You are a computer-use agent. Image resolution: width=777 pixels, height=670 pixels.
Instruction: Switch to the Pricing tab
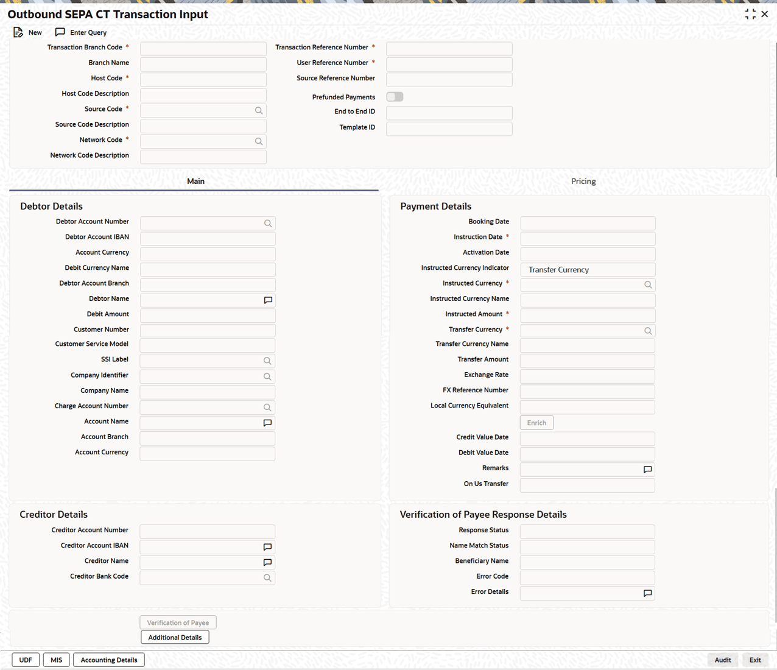tap(583, 181)
